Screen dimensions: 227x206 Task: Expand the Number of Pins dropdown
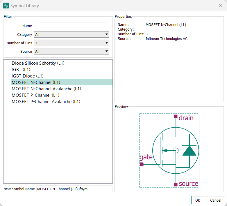click(x=72, y=43)
